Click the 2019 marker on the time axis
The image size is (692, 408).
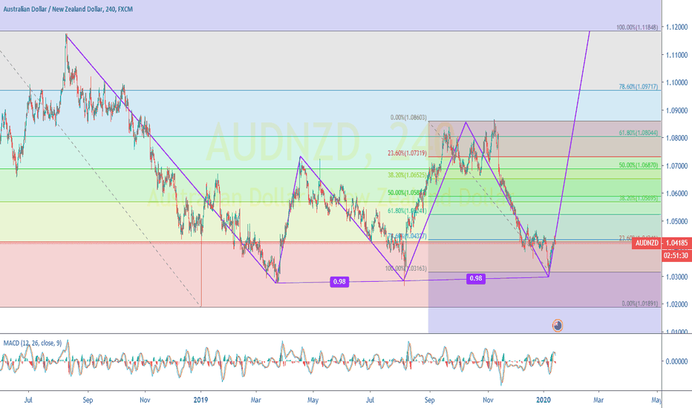200,398
